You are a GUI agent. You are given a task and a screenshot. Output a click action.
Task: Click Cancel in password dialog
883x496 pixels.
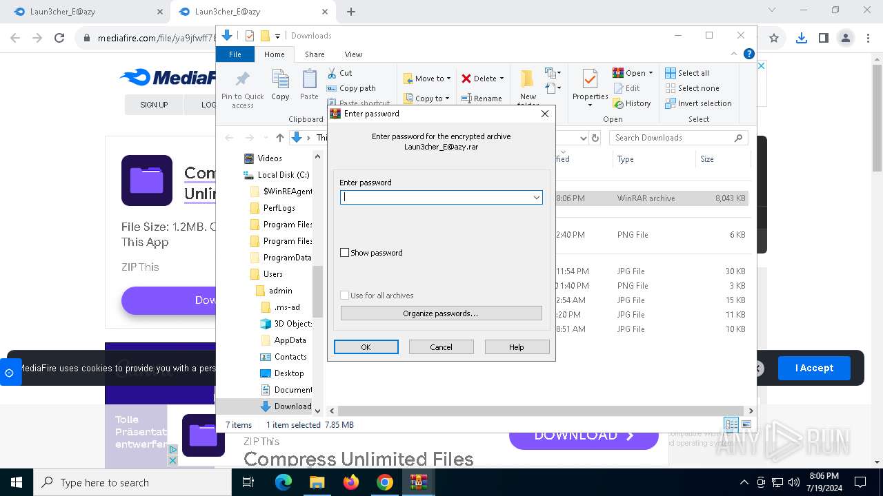(441, 347)
